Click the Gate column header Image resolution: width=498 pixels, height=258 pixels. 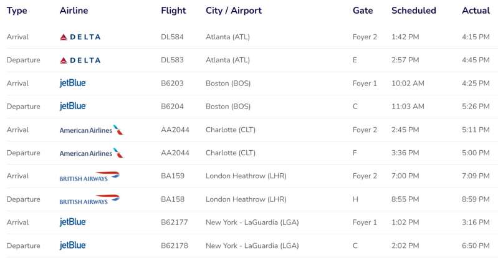point(363,11)
